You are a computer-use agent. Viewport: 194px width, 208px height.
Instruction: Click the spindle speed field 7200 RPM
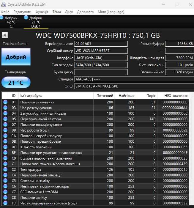pos(180,58)
